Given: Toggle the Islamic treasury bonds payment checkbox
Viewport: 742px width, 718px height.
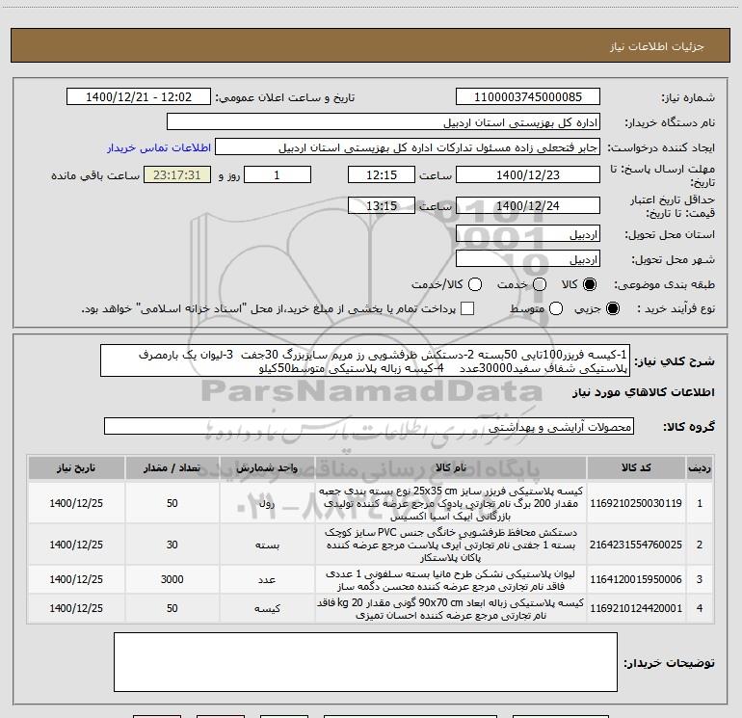Looking at the screenshot, I should point(467,308).
